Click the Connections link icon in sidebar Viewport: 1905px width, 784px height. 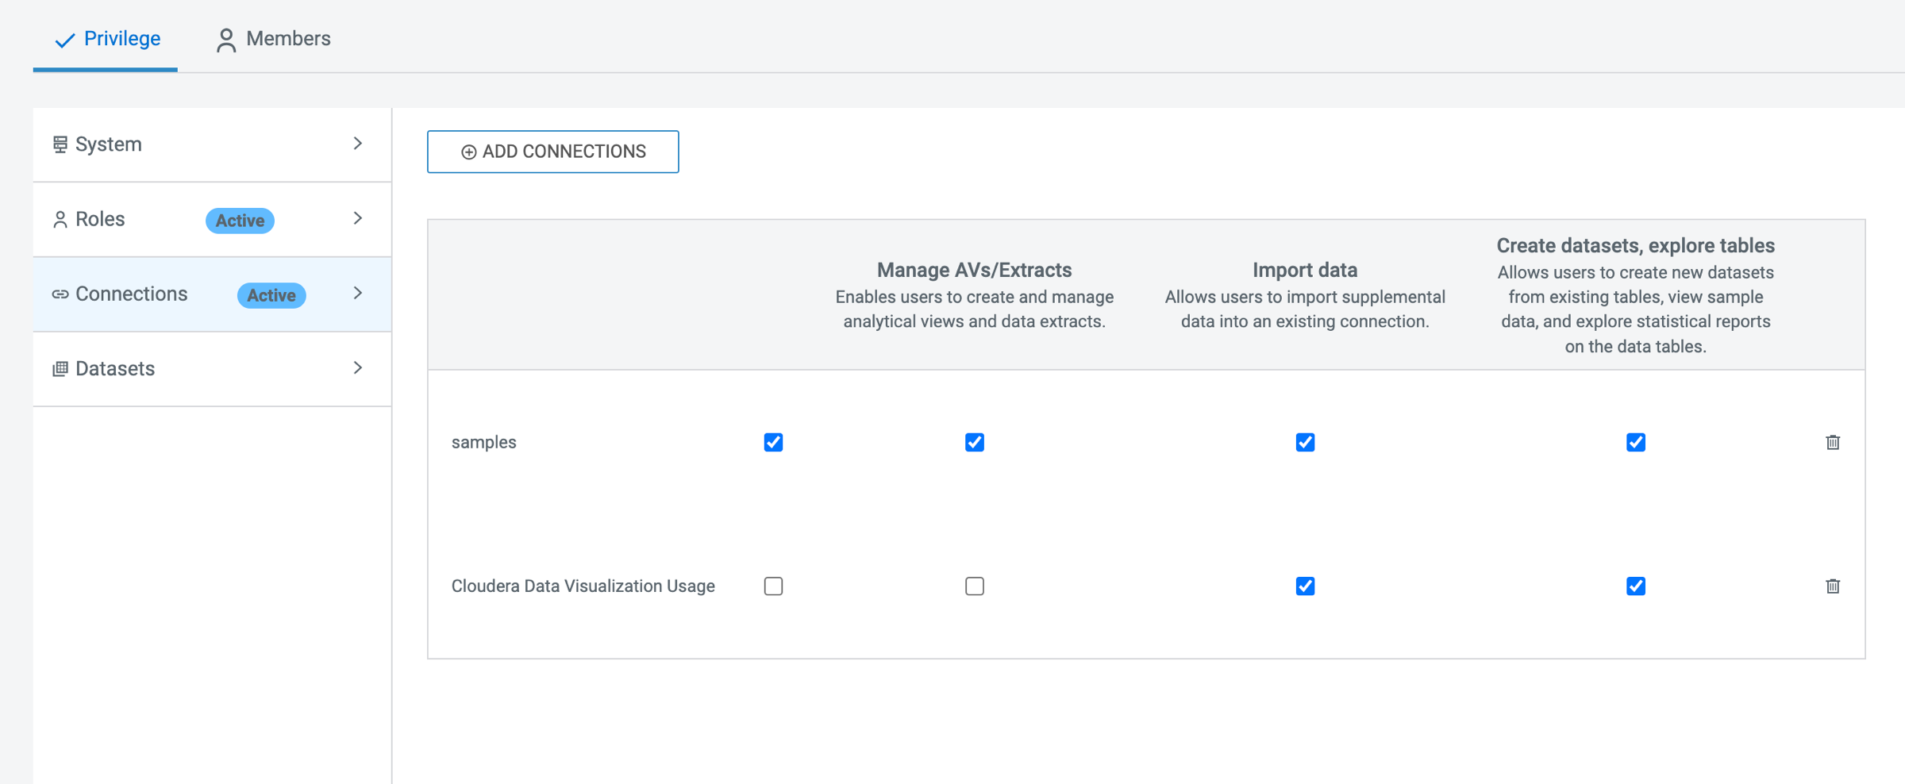[x=60, y=294]
